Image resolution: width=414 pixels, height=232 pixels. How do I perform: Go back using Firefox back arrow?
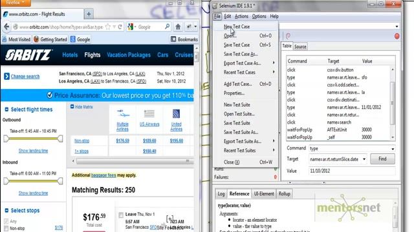pos(6,27)
